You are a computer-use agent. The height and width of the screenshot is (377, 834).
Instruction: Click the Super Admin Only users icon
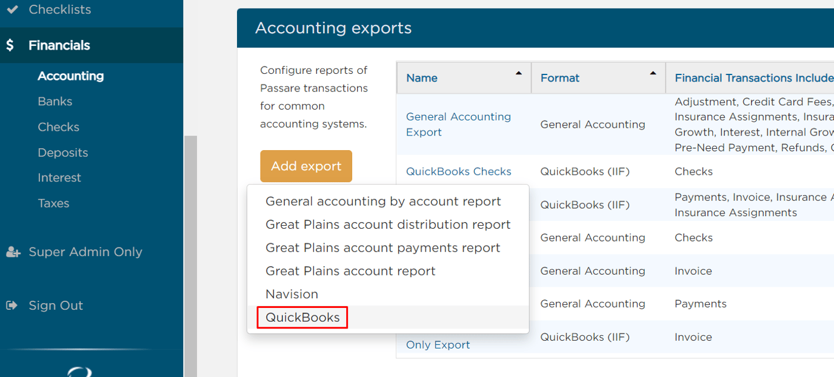pos(13,252)
